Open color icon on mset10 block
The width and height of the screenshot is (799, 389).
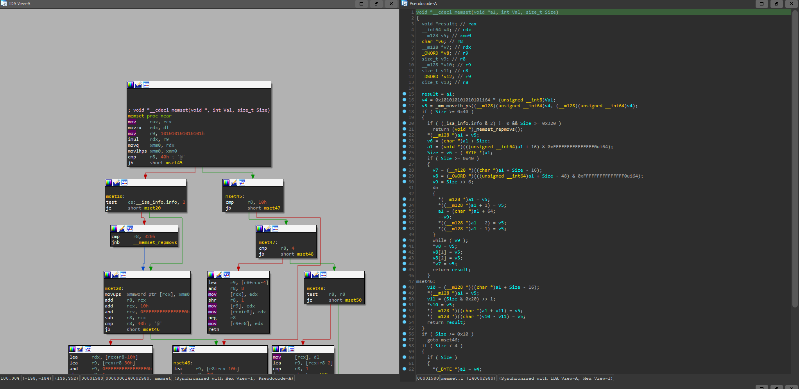click(x=109, y=183)
